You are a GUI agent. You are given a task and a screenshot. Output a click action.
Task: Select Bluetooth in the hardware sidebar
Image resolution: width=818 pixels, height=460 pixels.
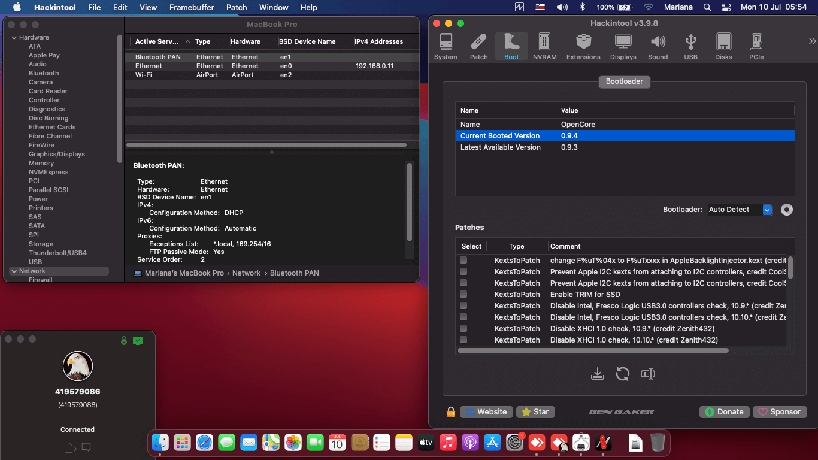44,73
